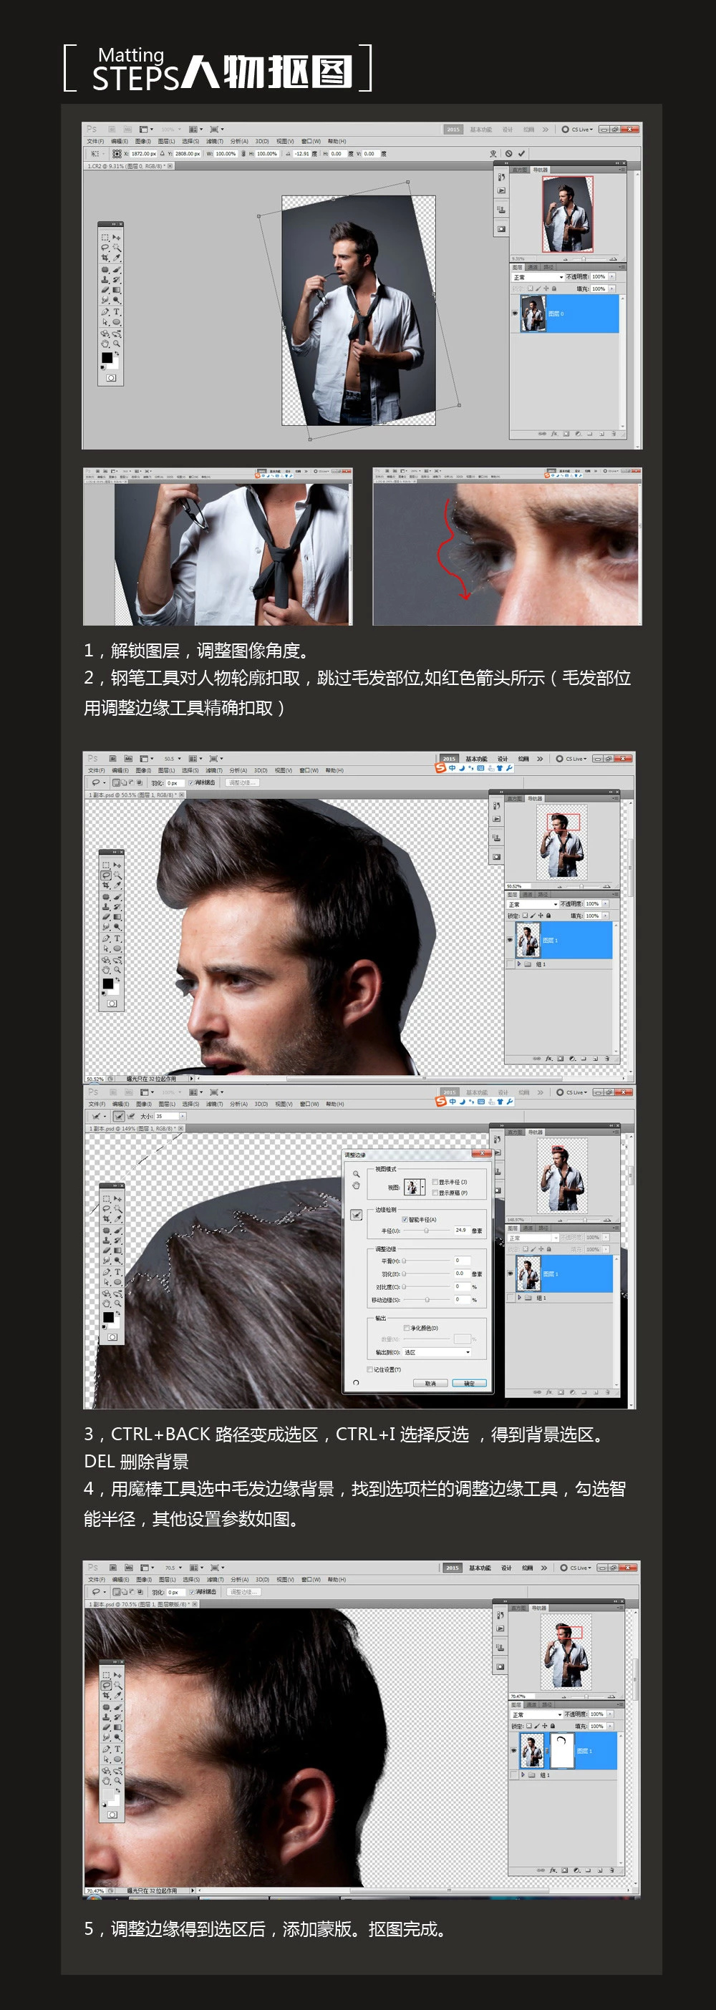Open 文件(F) menu in first screenshot

[95, 141]
